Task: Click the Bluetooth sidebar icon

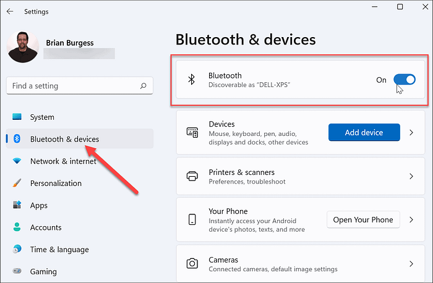Action: click(x=17, y=139)
